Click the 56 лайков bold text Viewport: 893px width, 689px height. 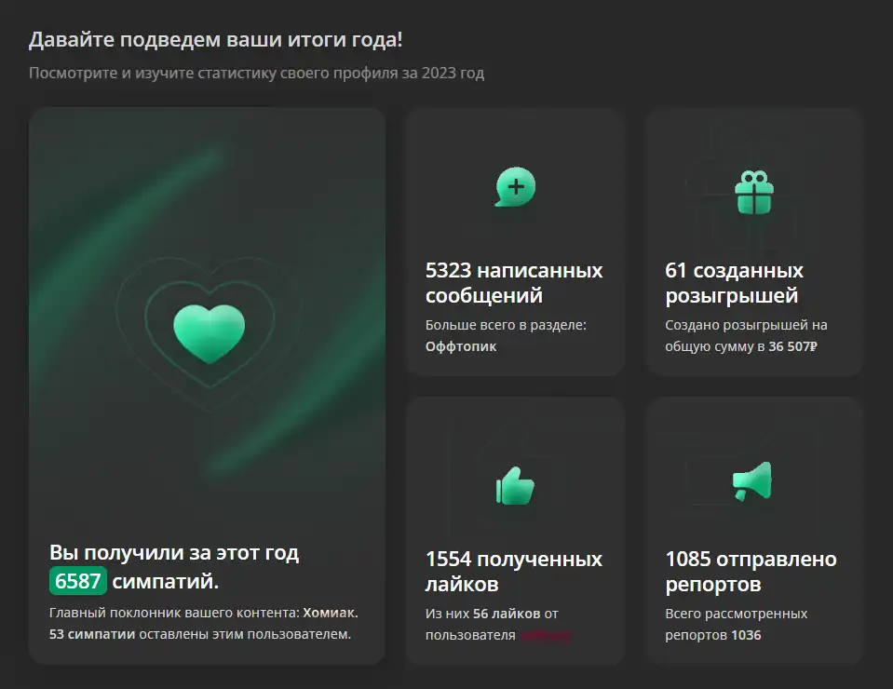pyautogui.click(x=507, y=614)
